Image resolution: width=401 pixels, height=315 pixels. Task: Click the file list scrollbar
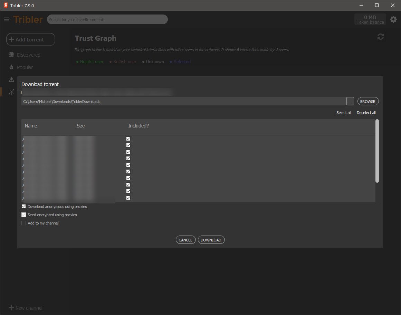click(377, 151)
